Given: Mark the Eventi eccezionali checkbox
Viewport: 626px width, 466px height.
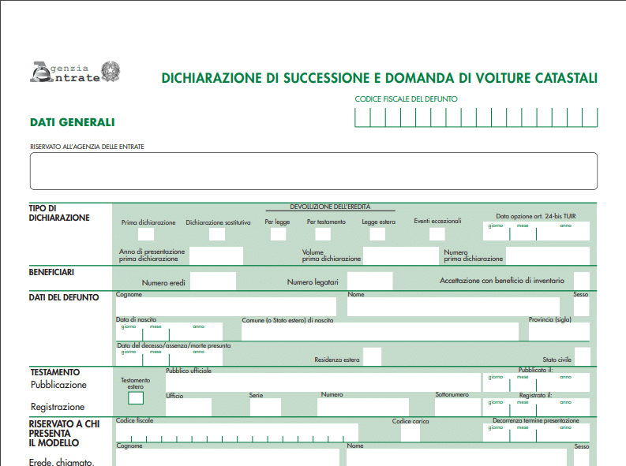Looking at the screenshot, I should [x=437, y=234].
